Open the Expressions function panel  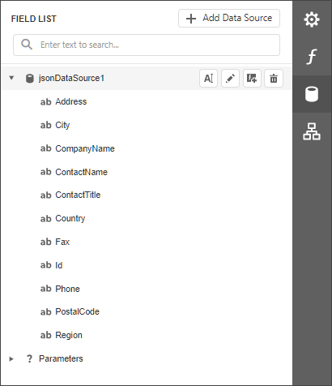[312, 57]
